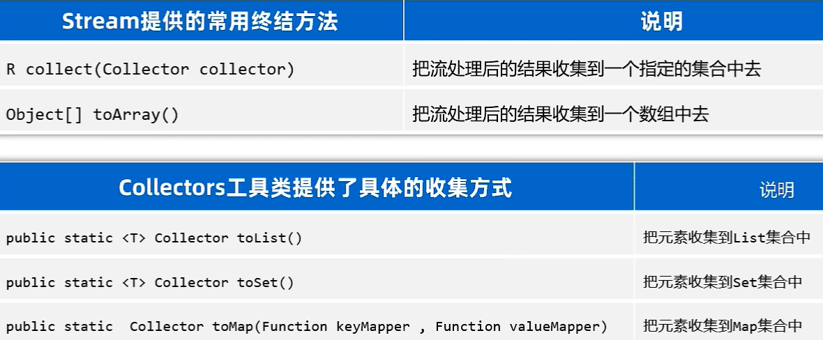The image size is (823, 340).
Task: Select the 'public static <T> Collector toList()' row
Action: pyautogui.click(x=154, y=238)
